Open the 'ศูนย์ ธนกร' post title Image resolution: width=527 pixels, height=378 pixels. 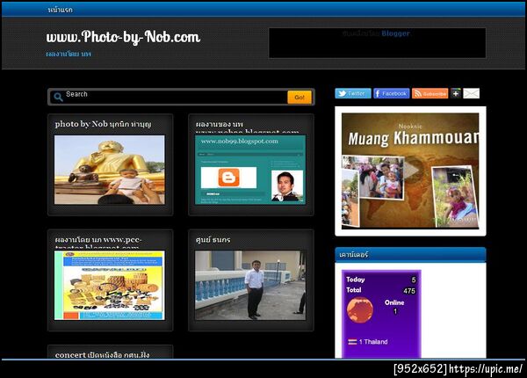(213, 240)
